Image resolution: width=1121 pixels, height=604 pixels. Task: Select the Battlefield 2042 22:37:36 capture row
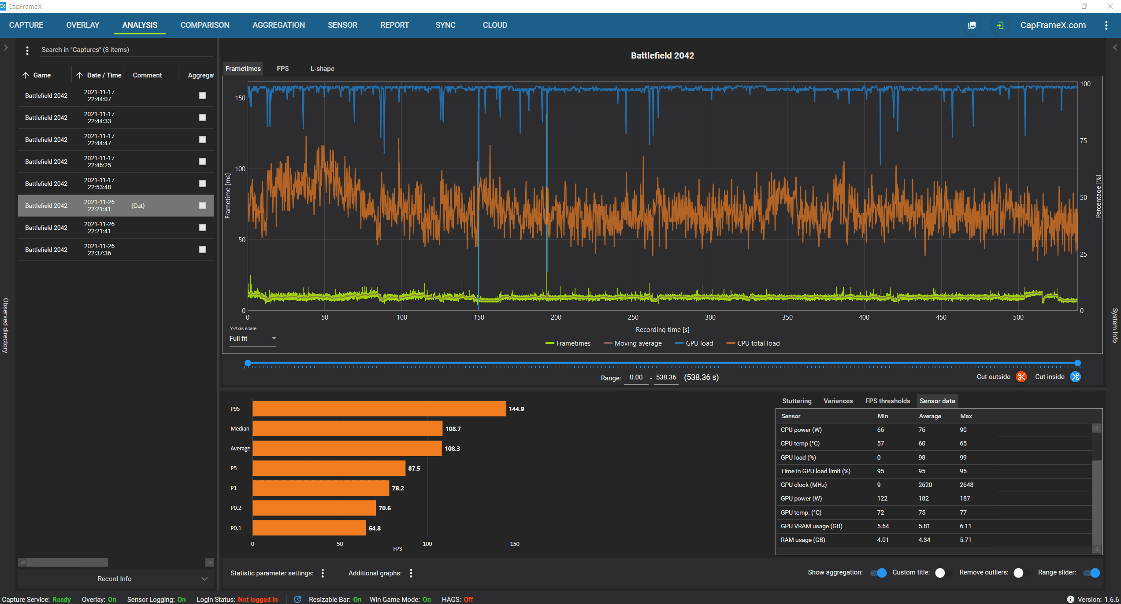(115, 250)
